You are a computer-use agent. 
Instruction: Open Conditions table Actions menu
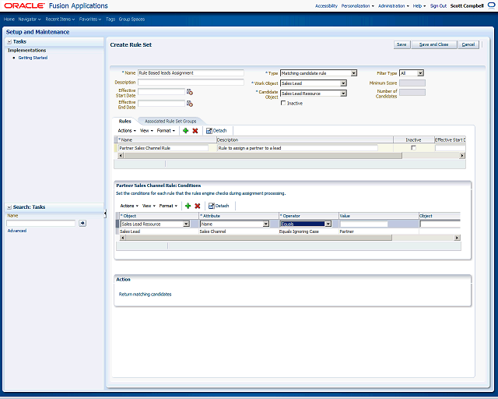point(129,206)
